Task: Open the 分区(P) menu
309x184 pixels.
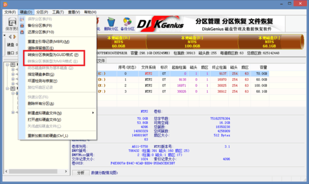Action: (x=42, y=12)
